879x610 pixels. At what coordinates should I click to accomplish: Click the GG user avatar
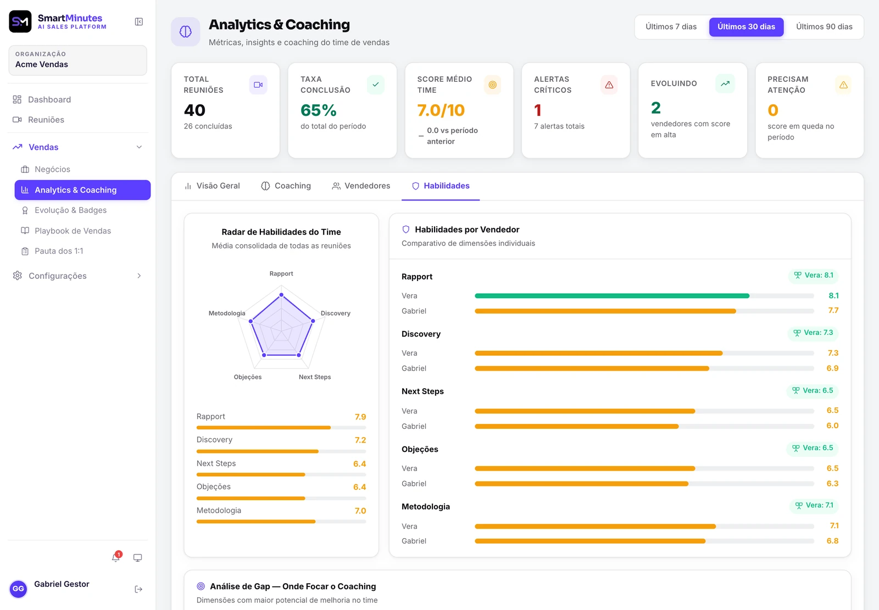coord(19,589)
